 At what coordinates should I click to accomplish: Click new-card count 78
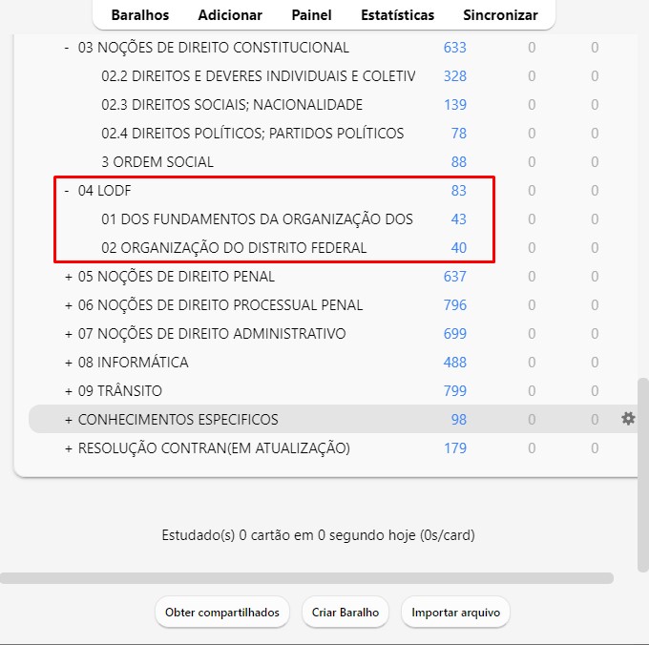click(459, 134)
